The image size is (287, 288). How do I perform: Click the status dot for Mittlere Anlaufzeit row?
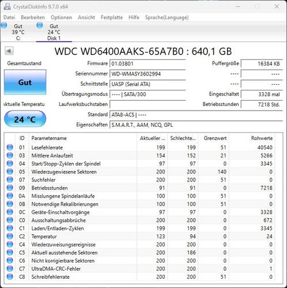[x=10, y=156]
